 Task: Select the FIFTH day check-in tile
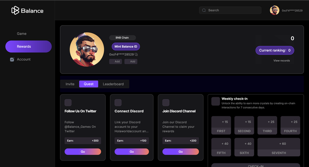(x=221, y=147)
